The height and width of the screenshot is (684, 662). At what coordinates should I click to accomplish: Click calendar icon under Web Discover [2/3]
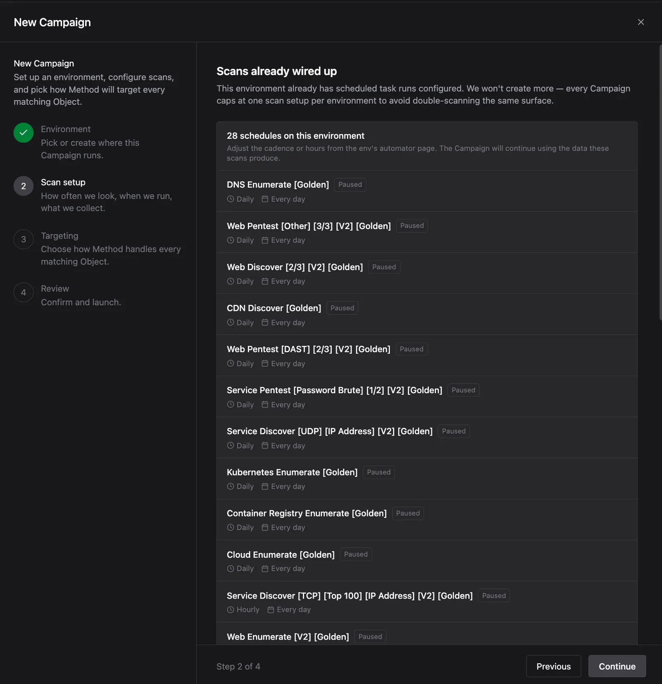(x=265, y=281)
